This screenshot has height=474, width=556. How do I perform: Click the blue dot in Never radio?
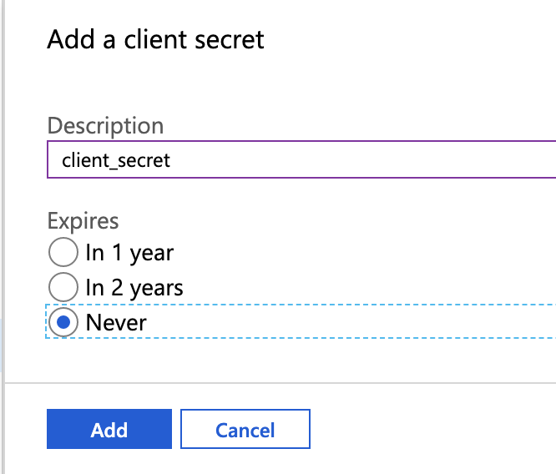(x=63, y=322)
